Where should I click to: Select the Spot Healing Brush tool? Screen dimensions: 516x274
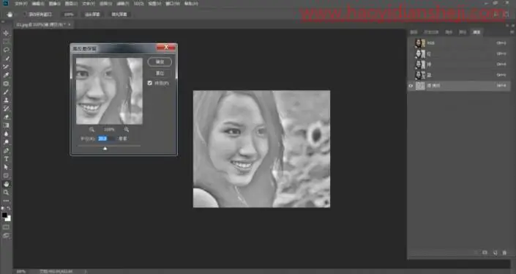click(x=6, y=84)
